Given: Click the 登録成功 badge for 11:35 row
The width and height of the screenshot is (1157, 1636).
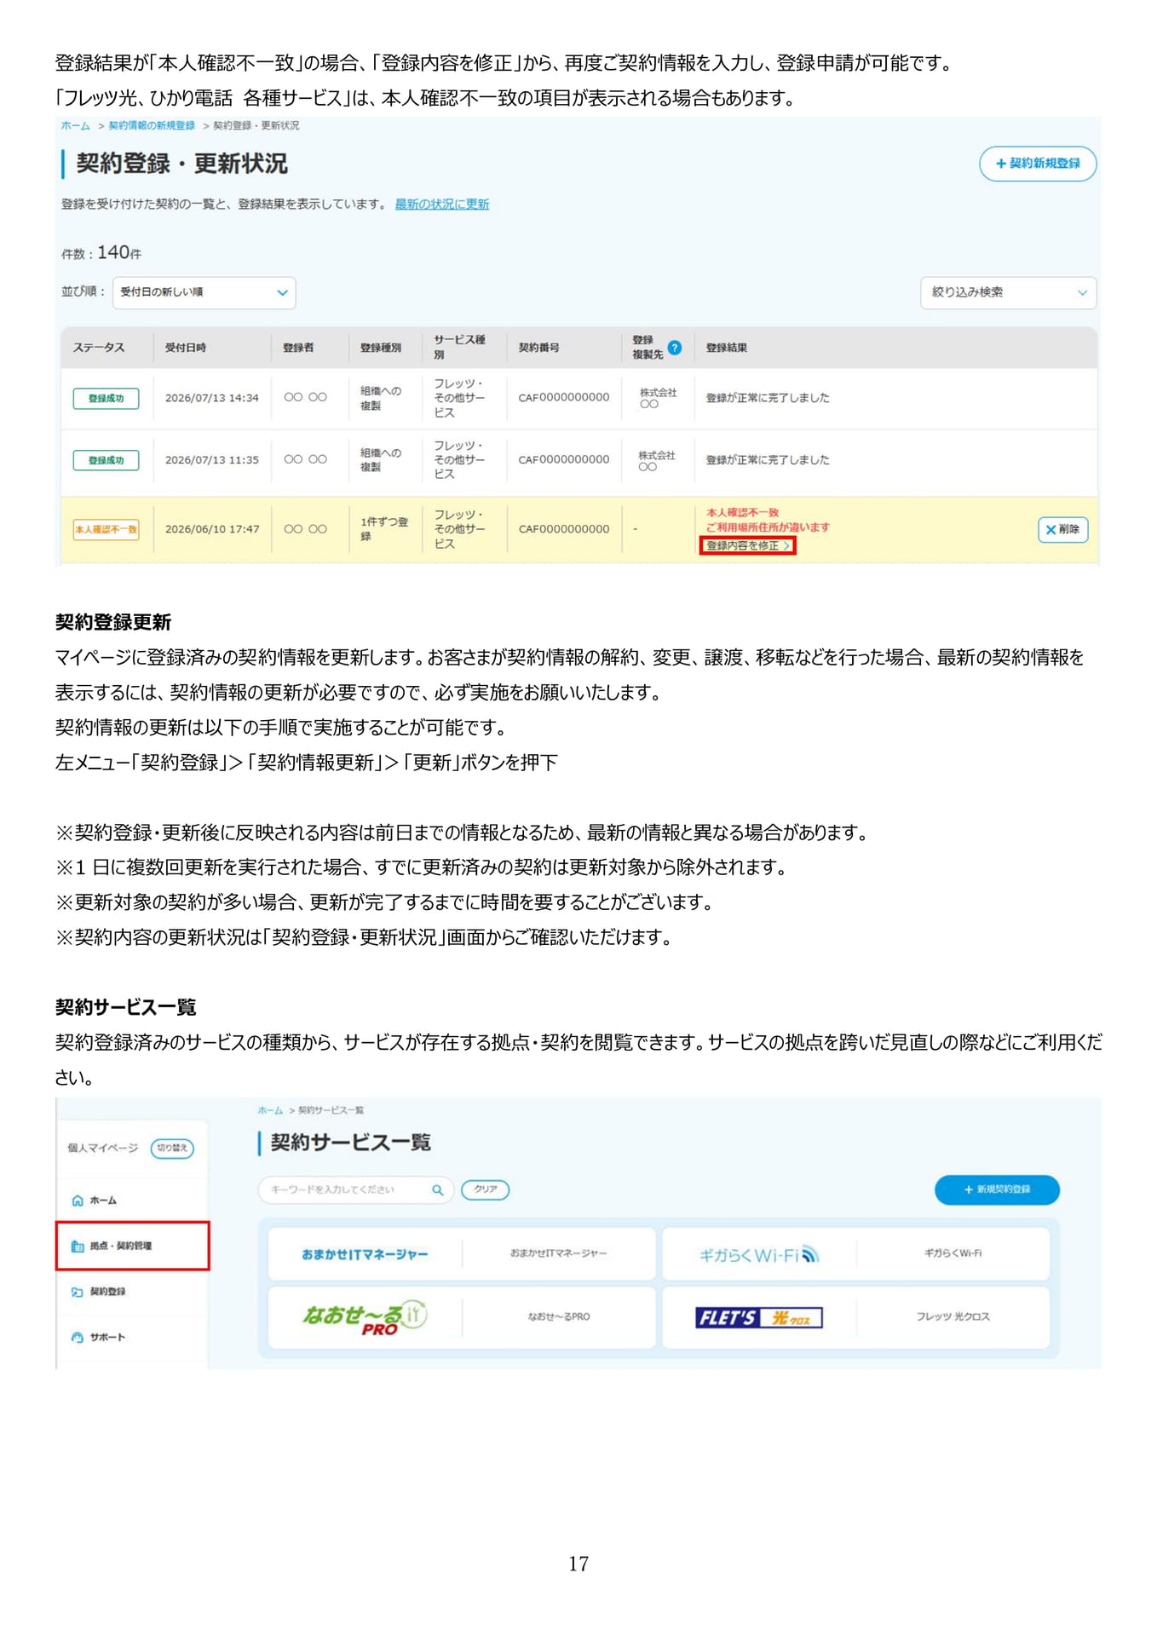Looking at the screenshot, I should coord(106,460).
